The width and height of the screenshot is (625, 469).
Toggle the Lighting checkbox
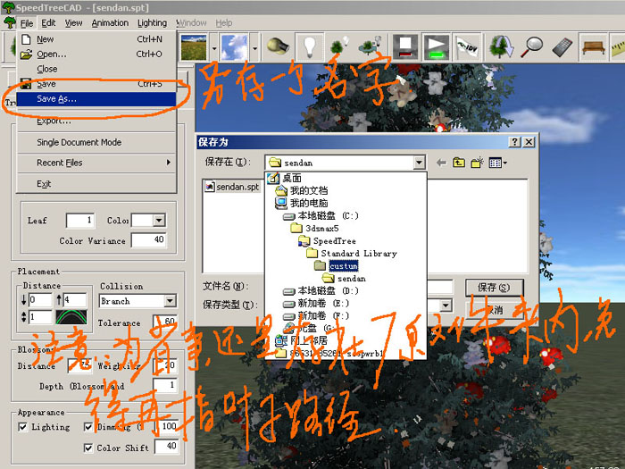[22, 427]
